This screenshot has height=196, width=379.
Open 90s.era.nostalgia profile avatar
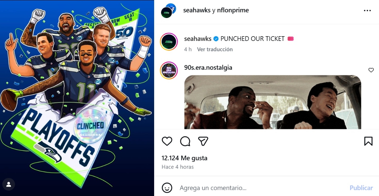point(169,70)
